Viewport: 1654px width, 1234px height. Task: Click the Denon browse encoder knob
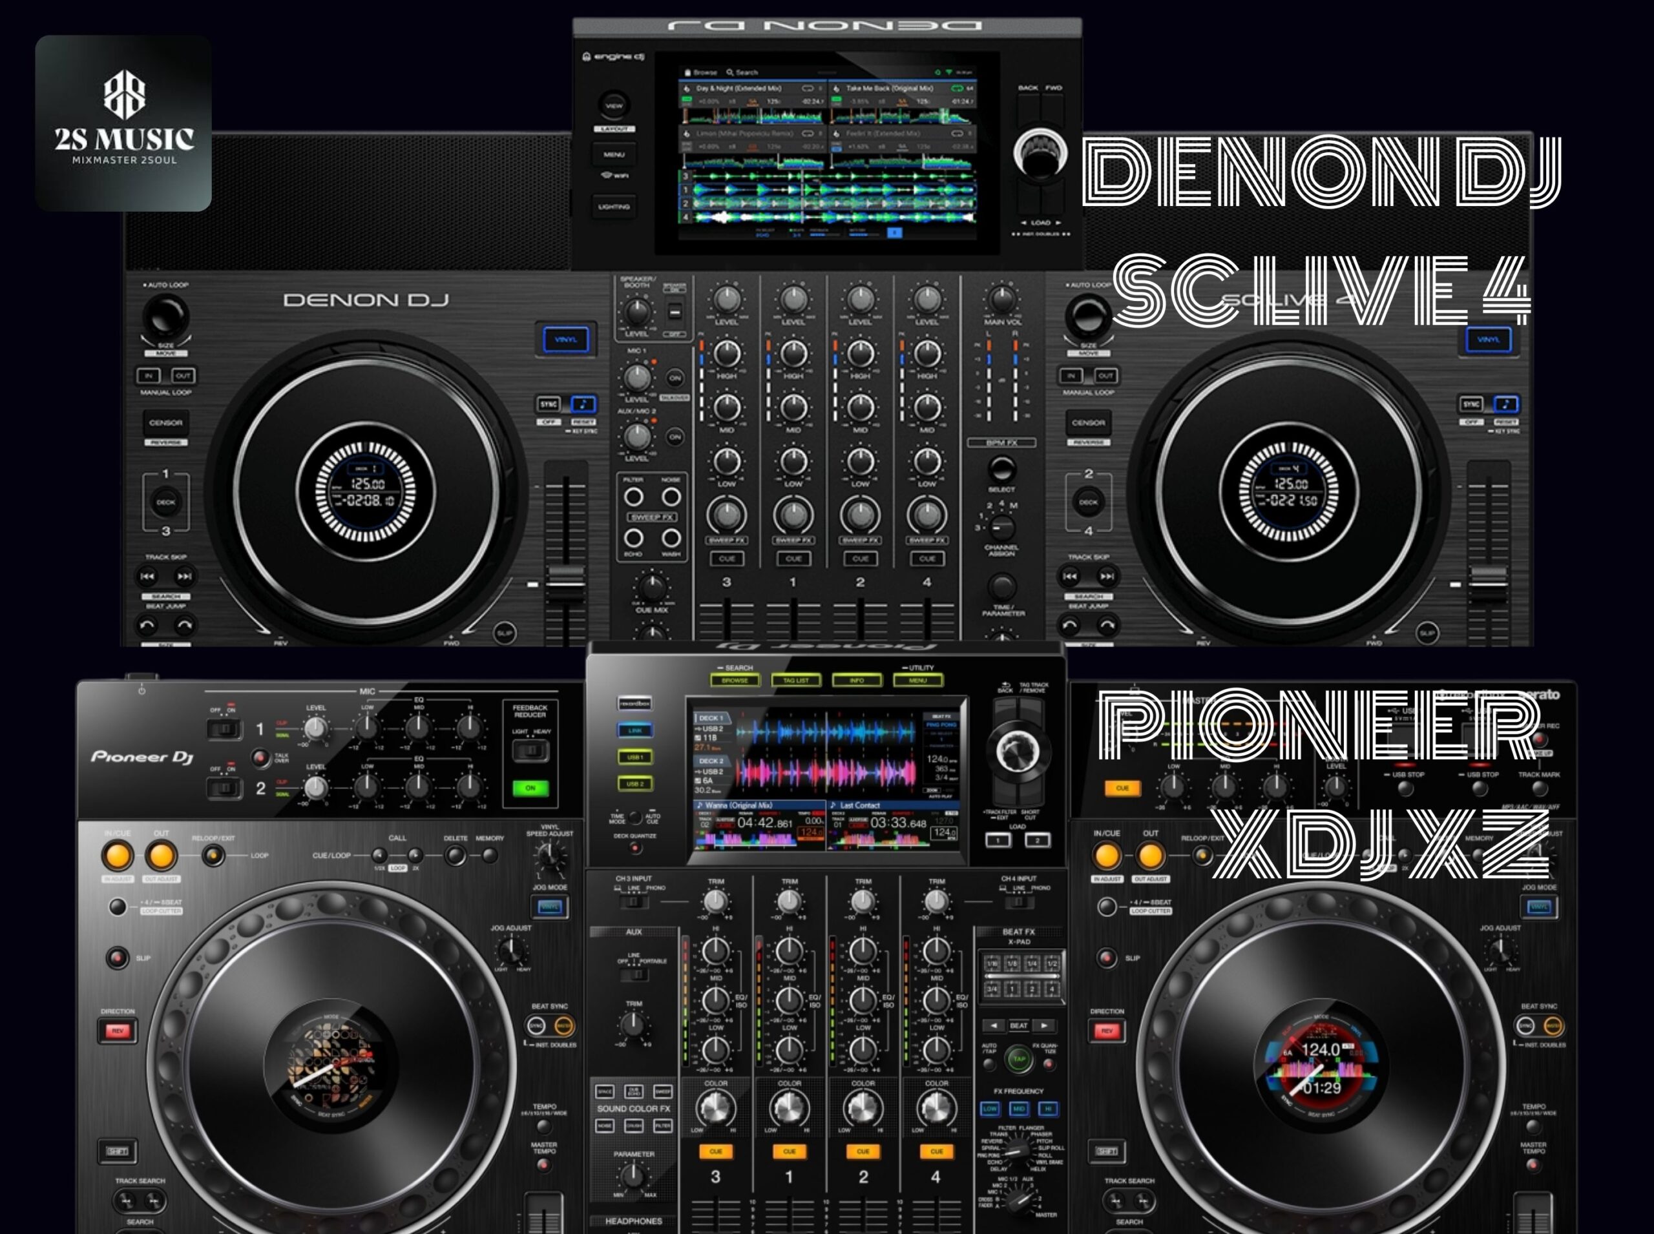[x=1039, y=154]
